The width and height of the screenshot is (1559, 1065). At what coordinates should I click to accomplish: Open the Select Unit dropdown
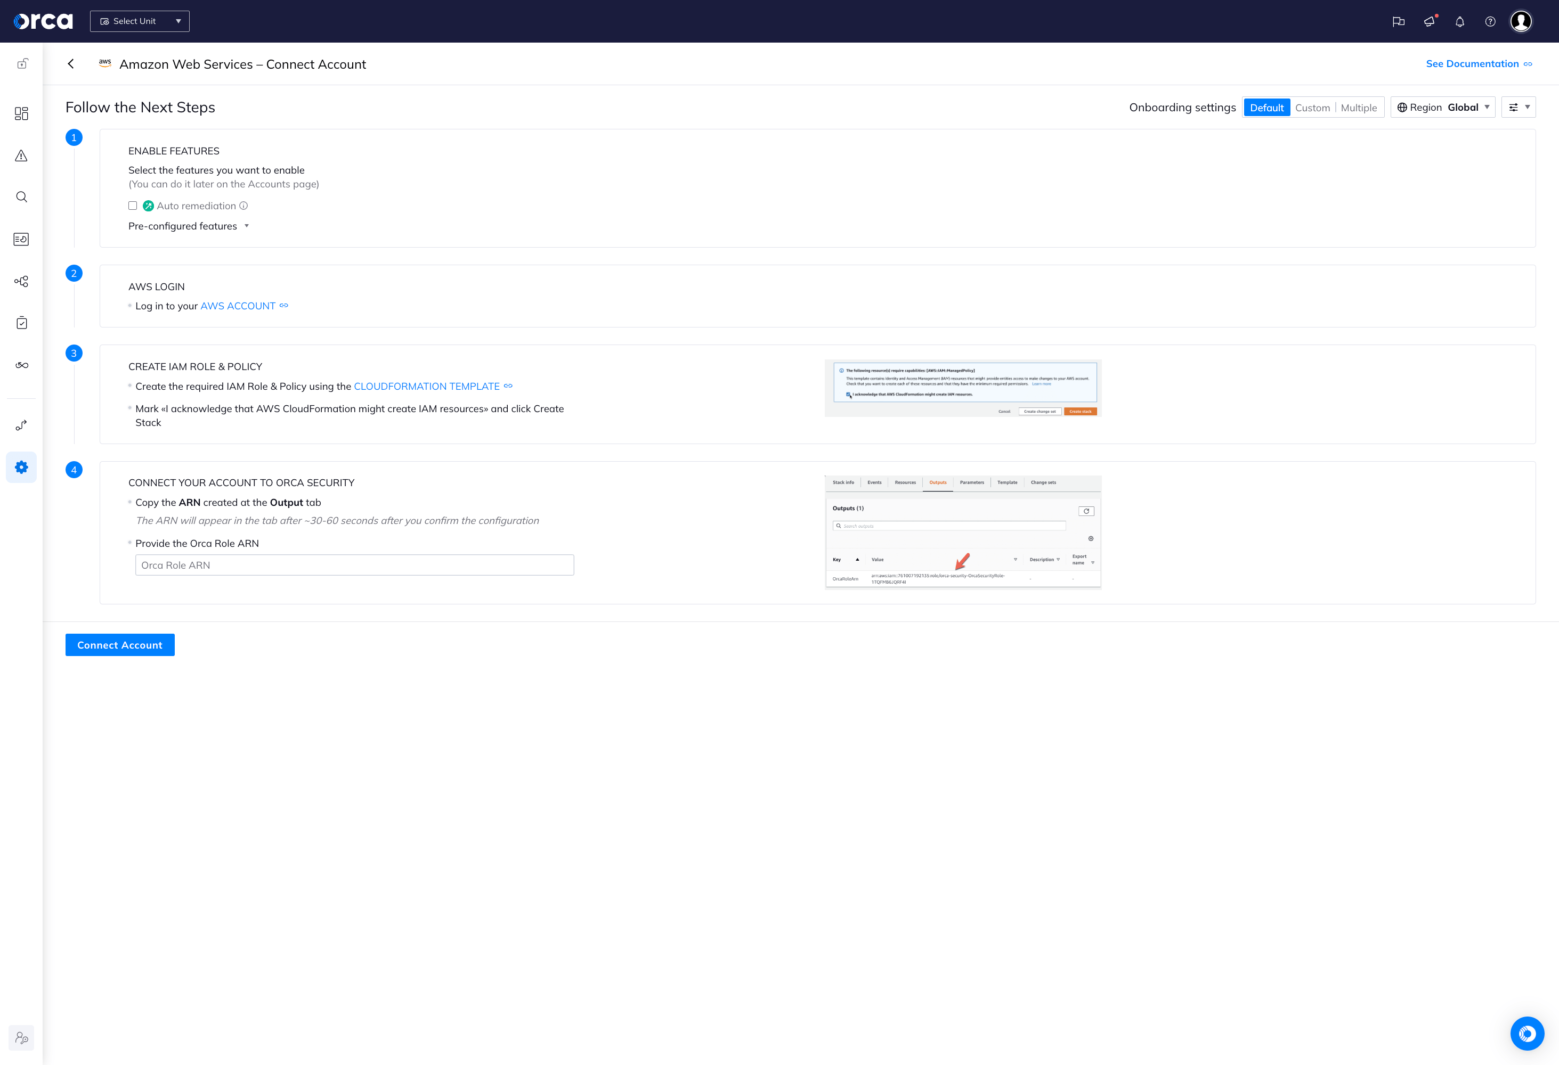[x=140, y=21]
